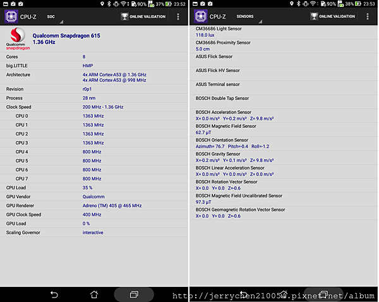
Task: Select the Architecture row
Action: [94, 77]
